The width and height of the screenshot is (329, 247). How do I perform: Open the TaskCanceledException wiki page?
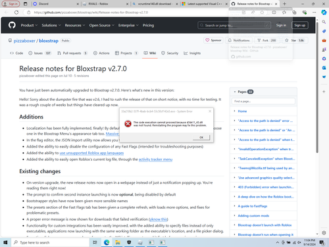266,159
